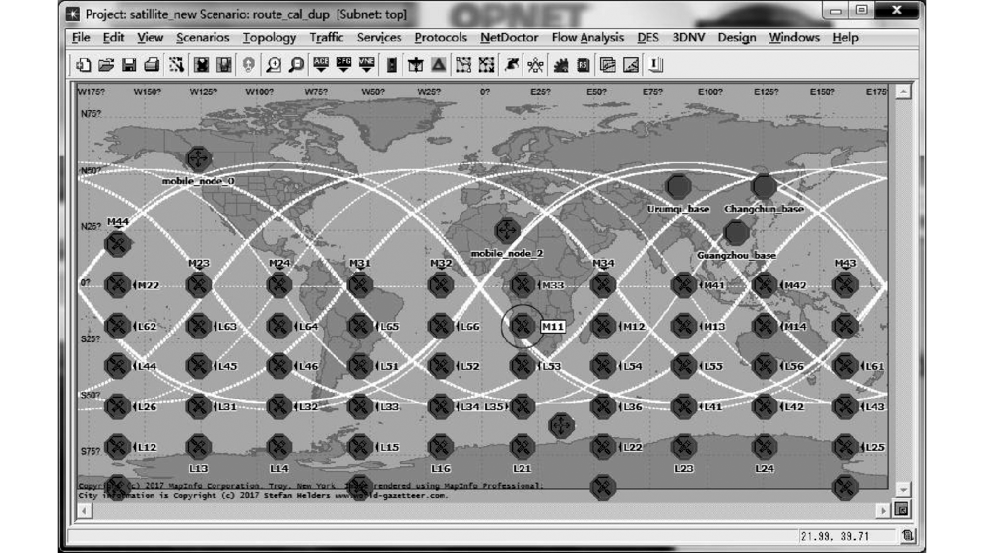The image size is (984, 553).
Task: Open the Topology menu
Action: coord(269,38)
